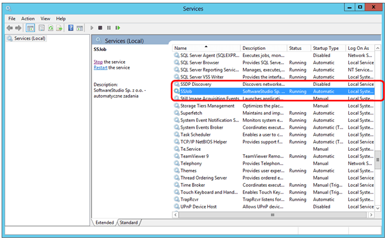Image resolution: width=387 pixels, height=240 pixels.
Task: Select Touch Keyboard and Hand... row
Action: pos(273,192)
